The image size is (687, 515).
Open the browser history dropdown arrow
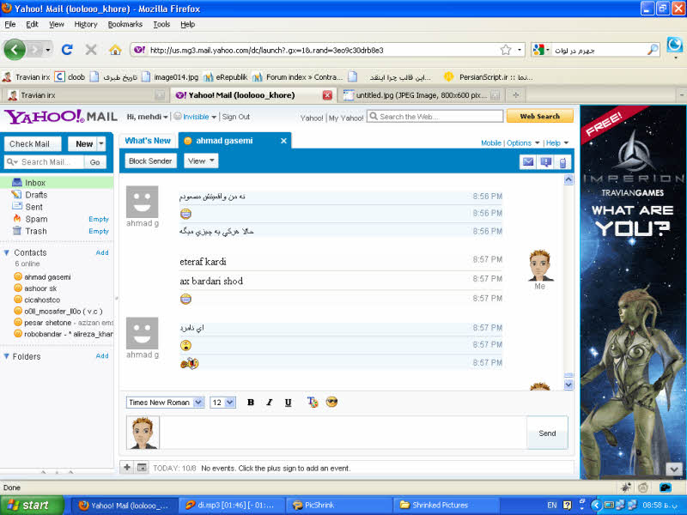pos(48,50)
